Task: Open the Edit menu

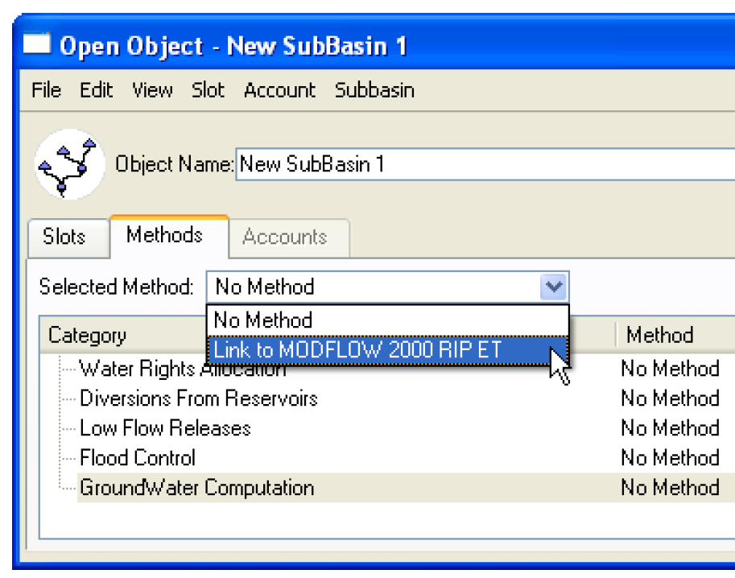Action: [x=96, y=89]
